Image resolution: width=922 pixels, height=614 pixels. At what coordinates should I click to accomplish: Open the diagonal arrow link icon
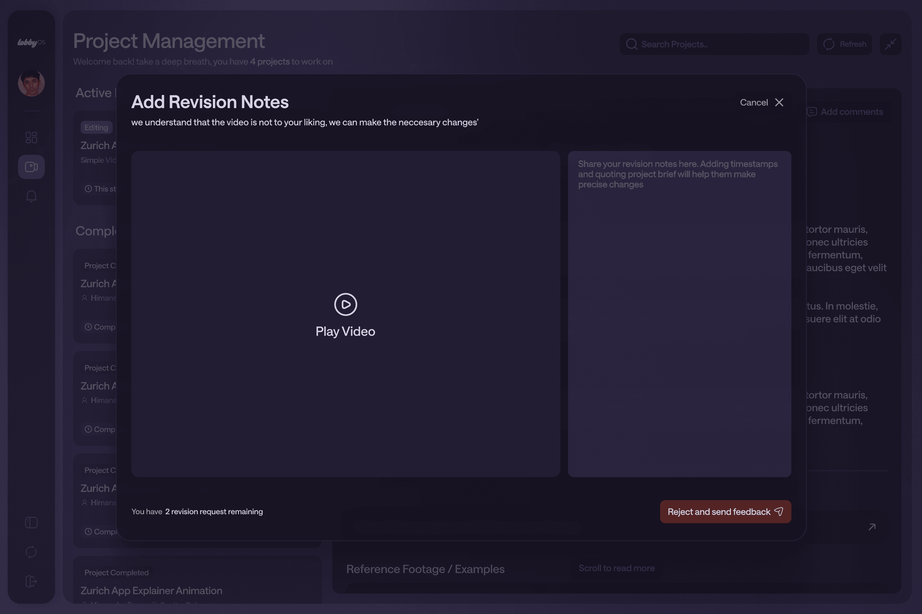pos(872,527)
